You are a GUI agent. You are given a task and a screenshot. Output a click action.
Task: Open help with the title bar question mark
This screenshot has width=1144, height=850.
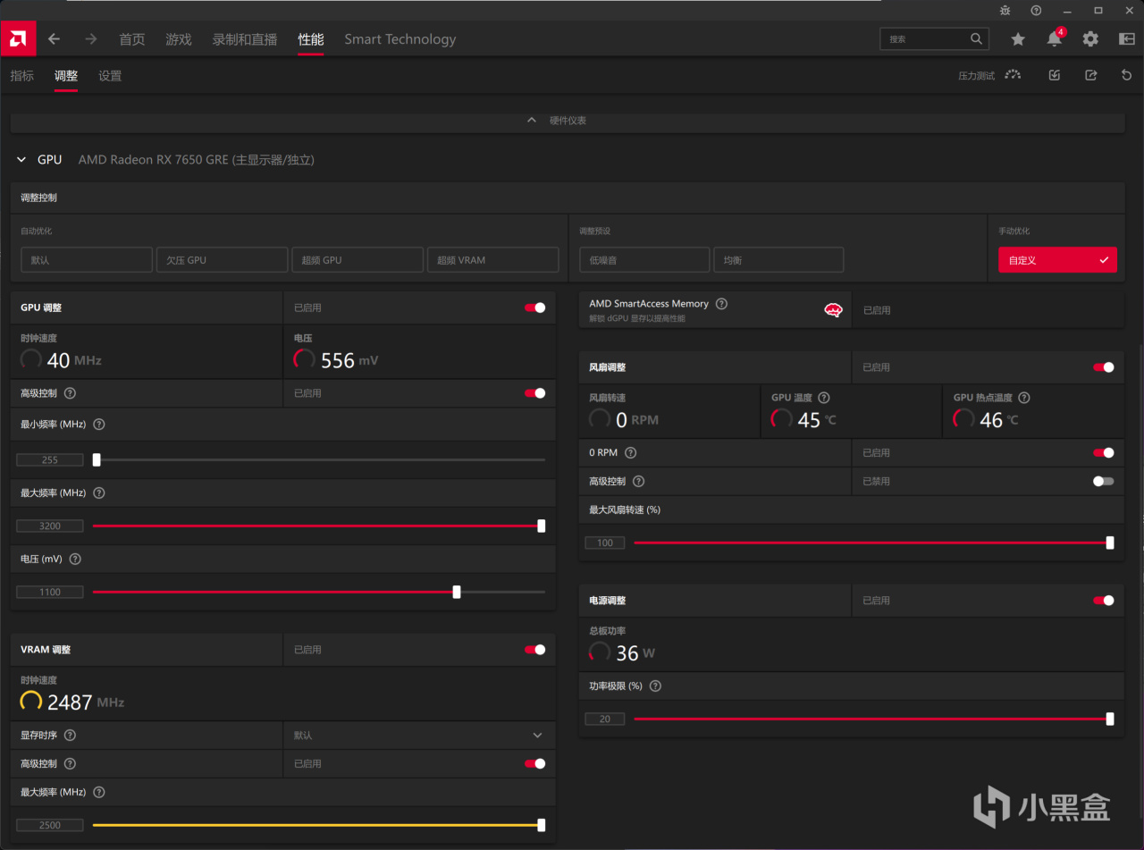pos(1036,10)
